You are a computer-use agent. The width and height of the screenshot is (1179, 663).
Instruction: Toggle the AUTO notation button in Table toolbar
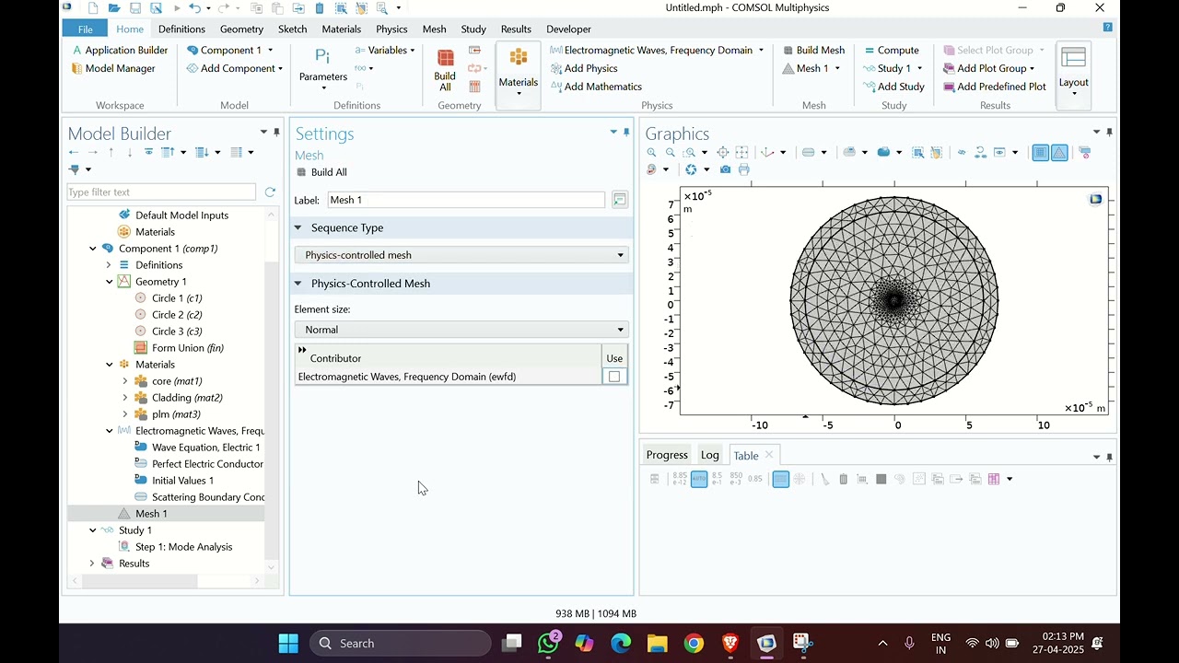coord(699,479)
